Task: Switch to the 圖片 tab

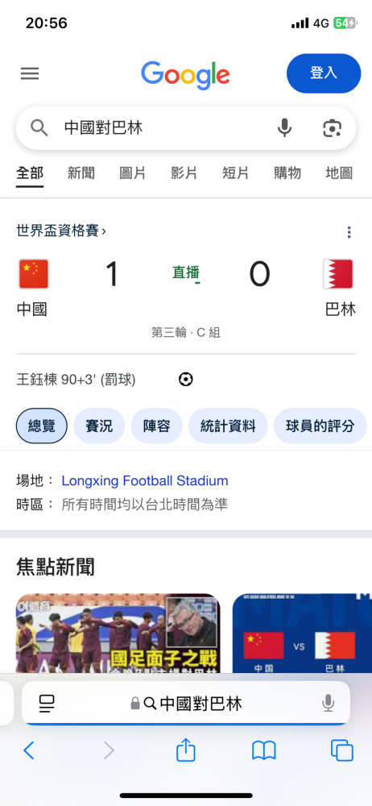Action: pyautogui.click(x=133, y=172)
